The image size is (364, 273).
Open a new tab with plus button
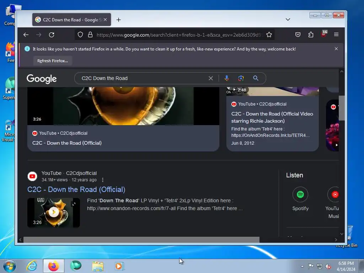coord(119,20)
